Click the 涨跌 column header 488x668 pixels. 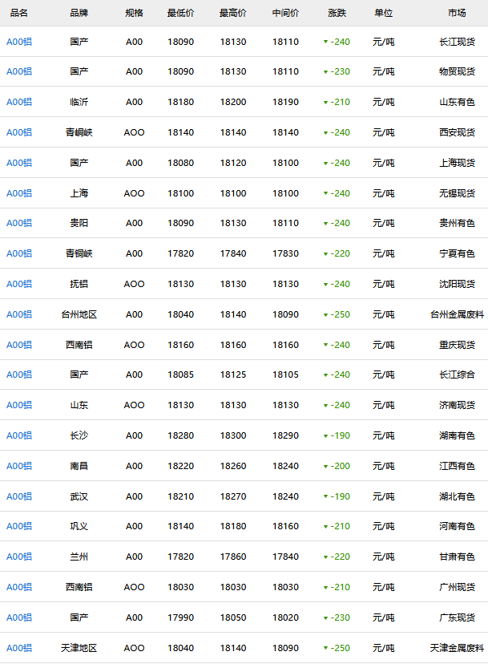(x=337, y=14)
